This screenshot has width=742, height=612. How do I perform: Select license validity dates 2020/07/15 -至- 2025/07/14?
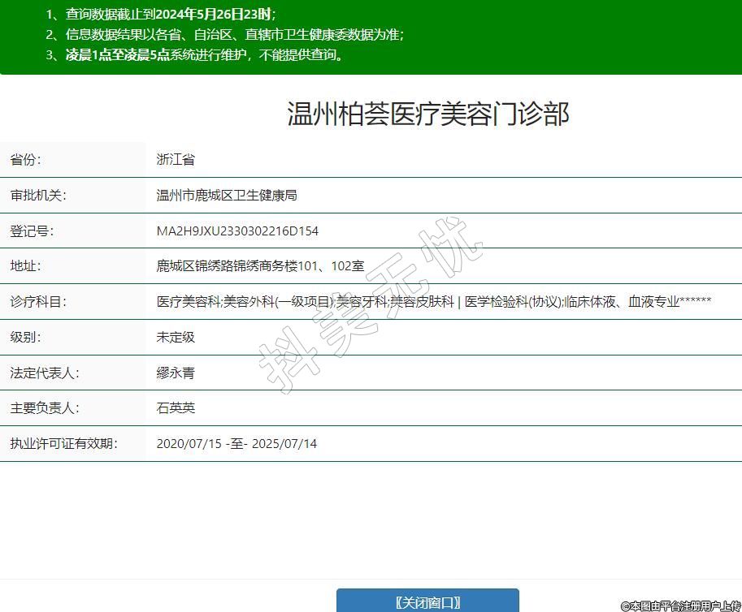coord(236,444)
